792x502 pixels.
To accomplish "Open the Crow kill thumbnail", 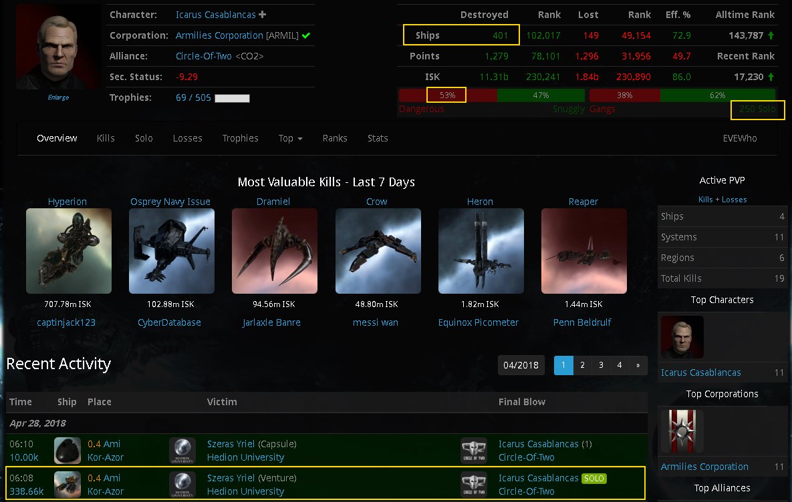I will pos(378,251).
